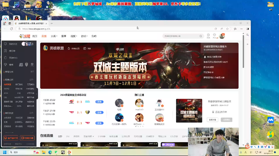Viewport: 279px width, 156px height.
Task: Expand 全部 next to 网游竞技
Action: click(32, 80)
